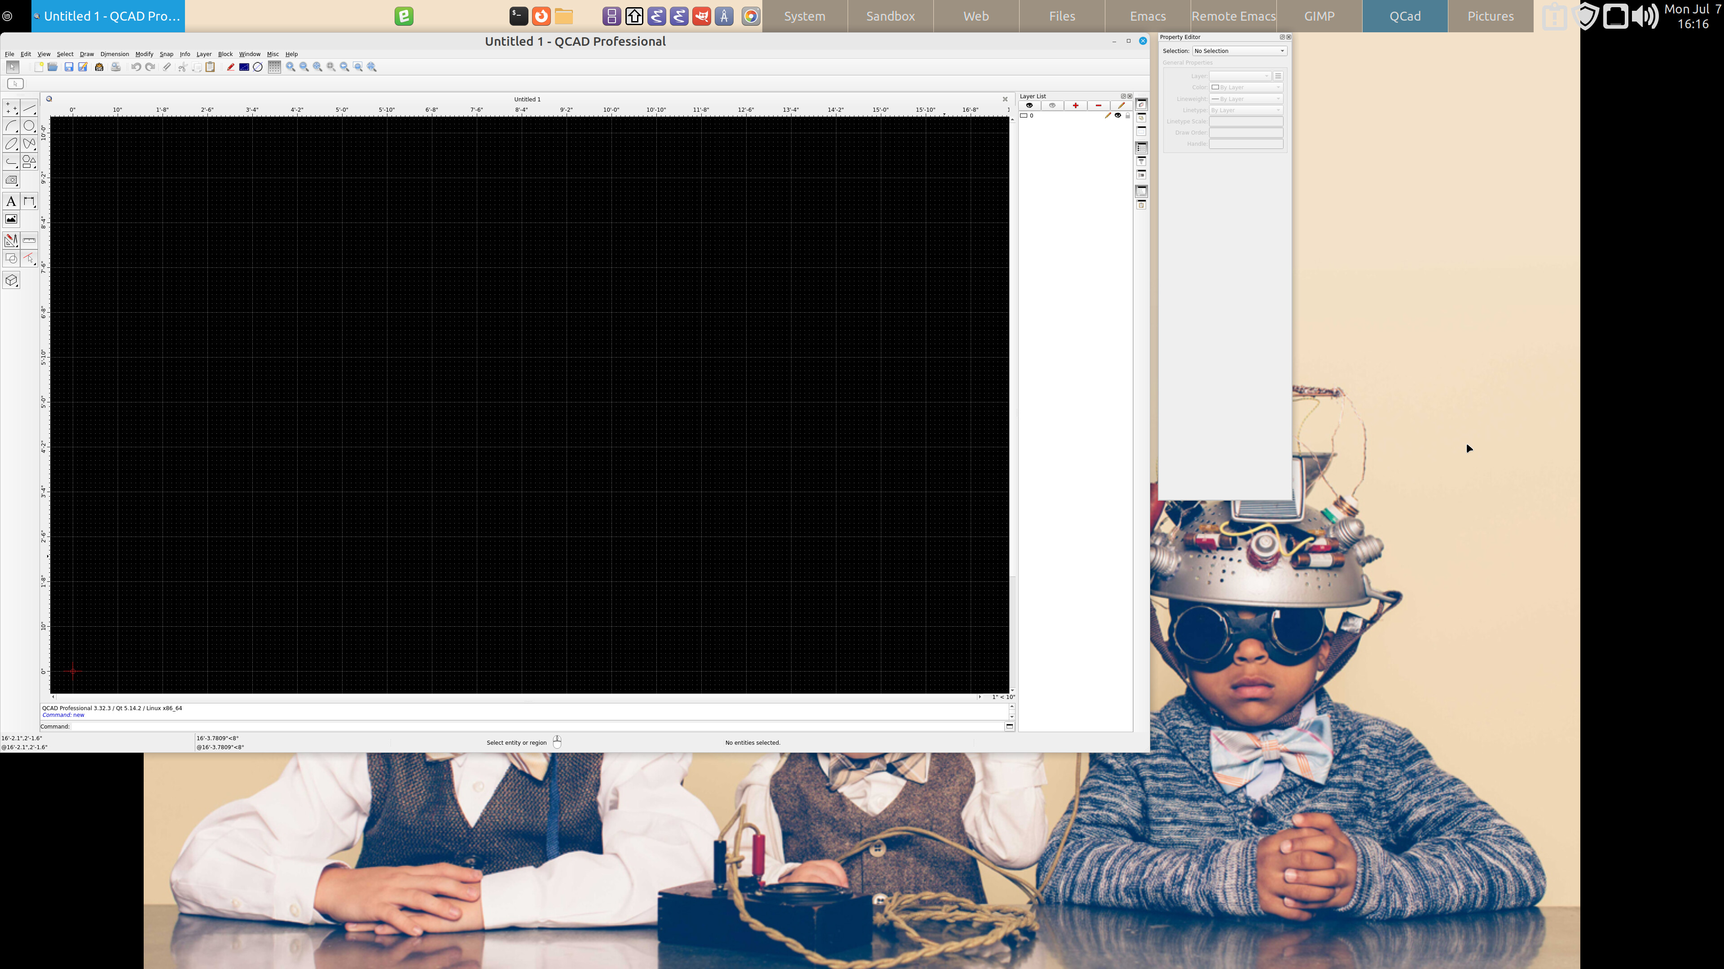Screen dimensions: 1724x969
Task: Open the Modify menu
Action: coord(144,54)
